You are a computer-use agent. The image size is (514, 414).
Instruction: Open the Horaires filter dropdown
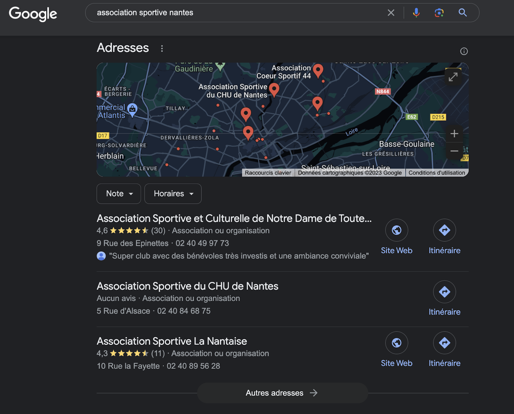coord(173,194)
